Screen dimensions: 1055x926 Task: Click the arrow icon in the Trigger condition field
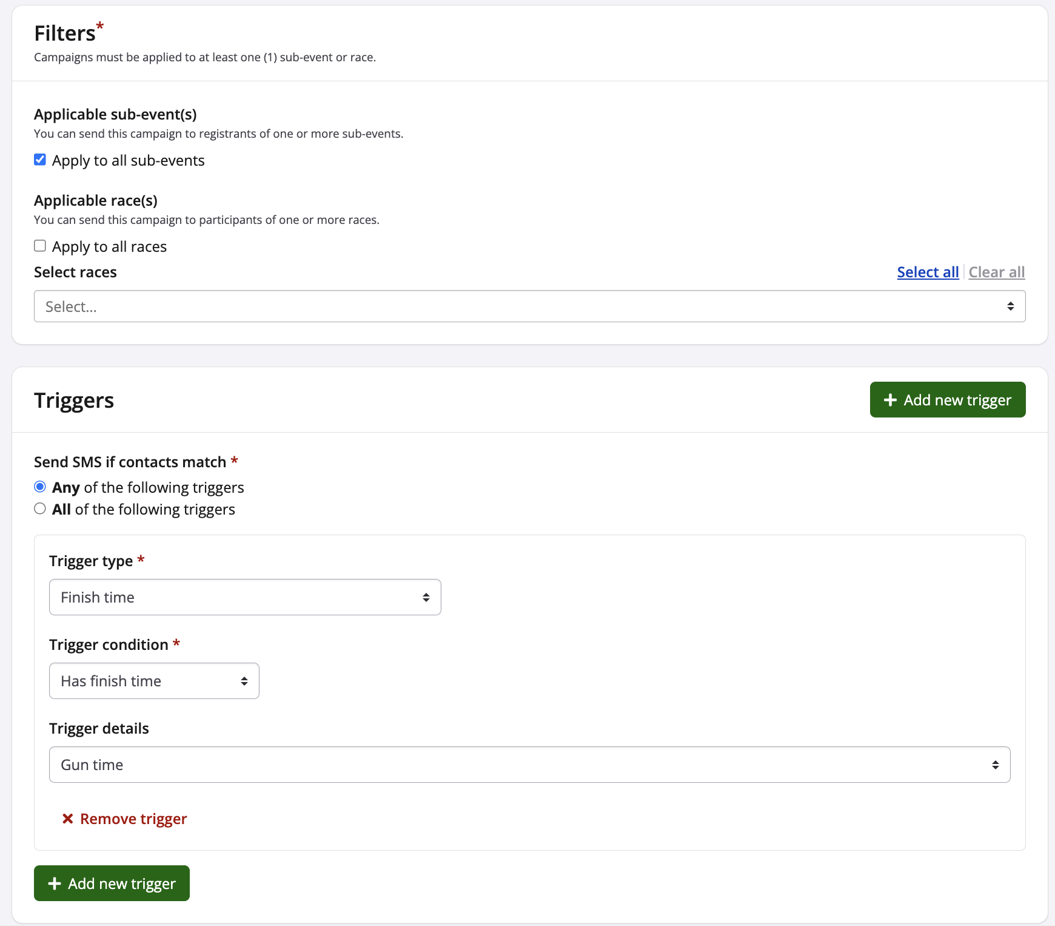click(x=244, y=681)
